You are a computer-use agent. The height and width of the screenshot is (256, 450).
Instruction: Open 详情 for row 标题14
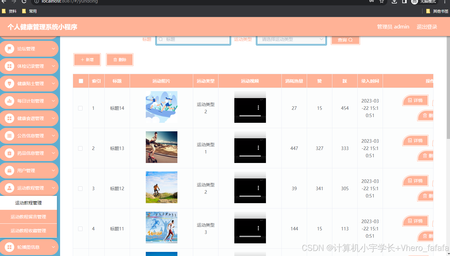click(416, 100)
